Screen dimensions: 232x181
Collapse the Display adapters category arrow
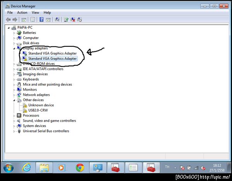14,48
